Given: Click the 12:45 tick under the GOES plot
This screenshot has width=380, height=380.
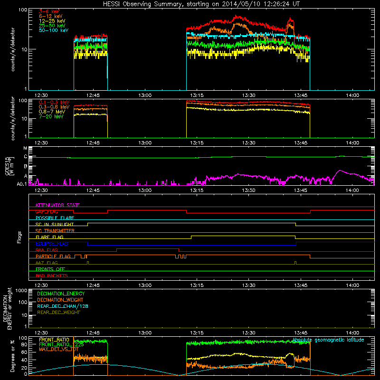Looking at the screenshot, I should (x=93, y=190).
